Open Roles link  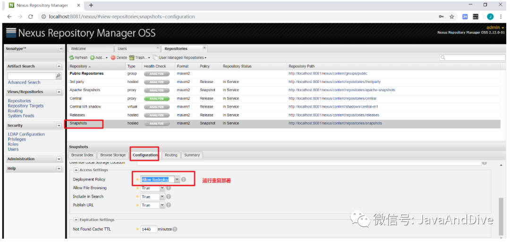(13, 144)
